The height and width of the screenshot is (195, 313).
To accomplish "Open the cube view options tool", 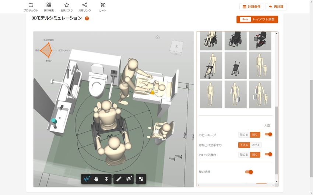I will (129, 179).
